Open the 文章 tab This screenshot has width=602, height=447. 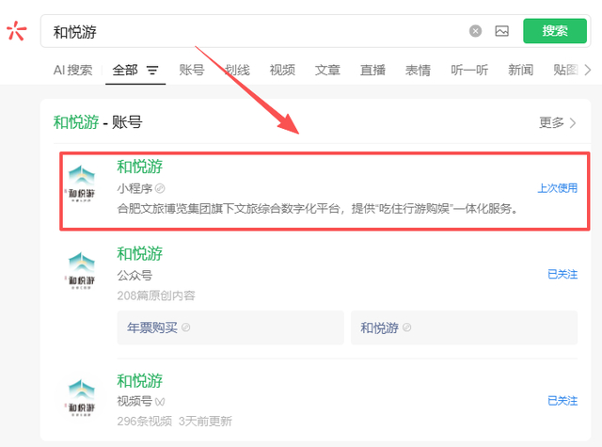(x=327, y=70)
